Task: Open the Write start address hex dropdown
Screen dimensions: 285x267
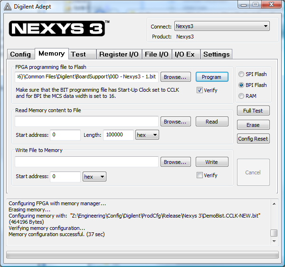Action: 95,176
